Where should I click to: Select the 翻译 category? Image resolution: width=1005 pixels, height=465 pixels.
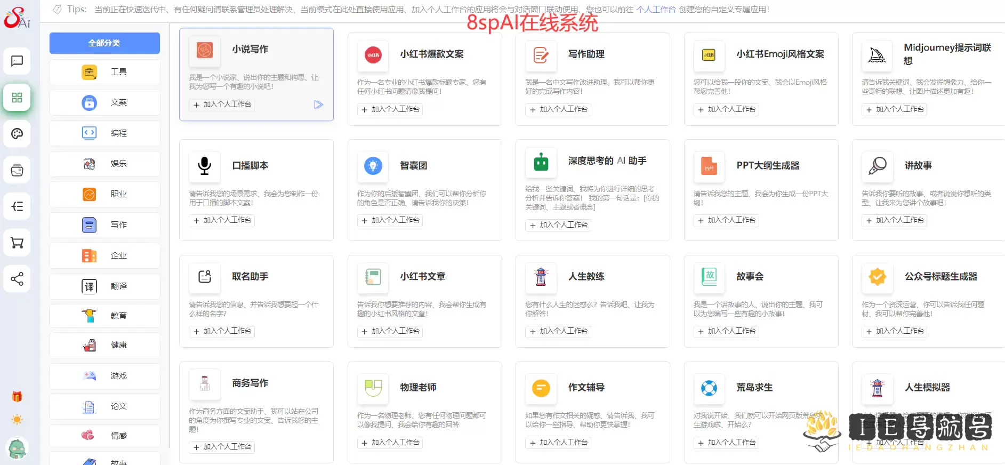click(x=104, y=286)
